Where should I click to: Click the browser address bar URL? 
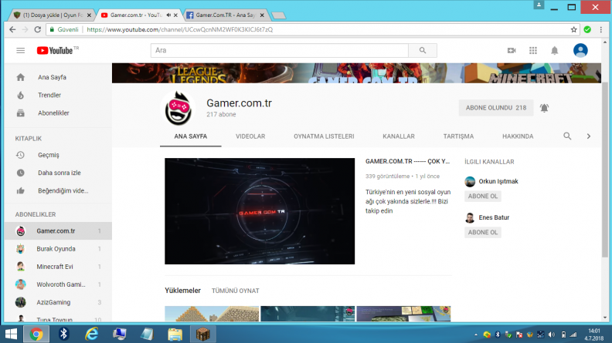179,29
